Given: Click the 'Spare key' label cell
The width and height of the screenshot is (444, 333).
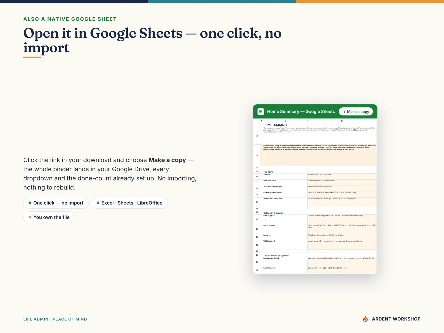Looking at the screenshot, I should click(x=285, y=237).
